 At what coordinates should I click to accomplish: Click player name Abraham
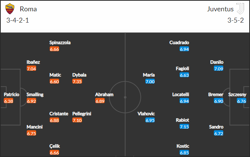[104, 95]
